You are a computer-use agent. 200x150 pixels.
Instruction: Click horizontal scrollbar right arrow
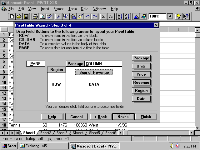point(191,133)
